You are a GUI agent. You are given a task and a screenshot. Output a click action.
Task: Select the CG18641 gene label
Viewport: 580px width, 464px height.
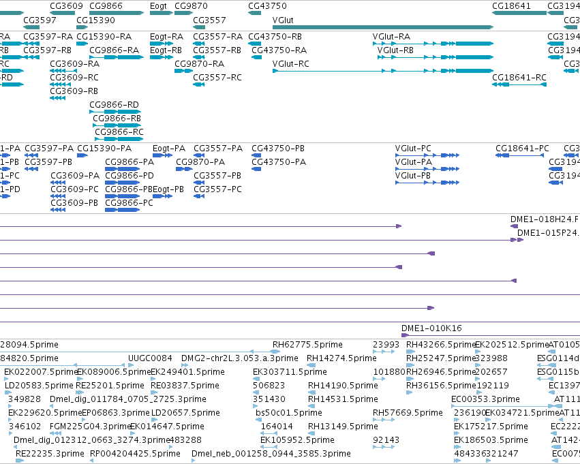coord(511,6)
